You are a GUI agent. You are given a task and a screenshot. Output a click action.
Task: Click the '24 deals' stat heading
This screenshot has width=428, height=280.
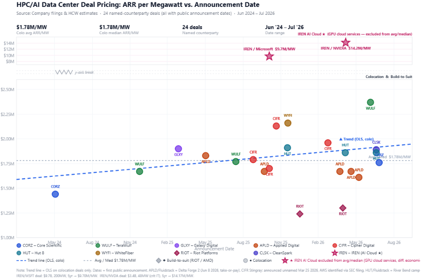192,27
